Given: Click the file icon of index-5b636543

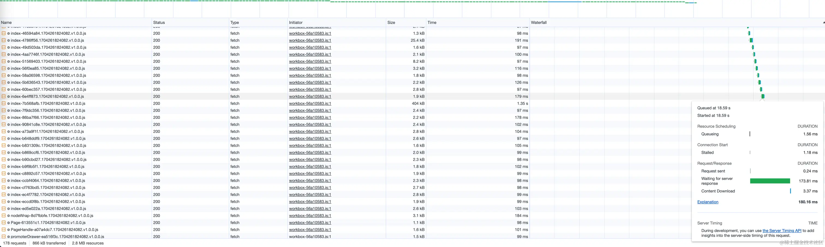Looking at the screenshot, I should coord(4,83).
